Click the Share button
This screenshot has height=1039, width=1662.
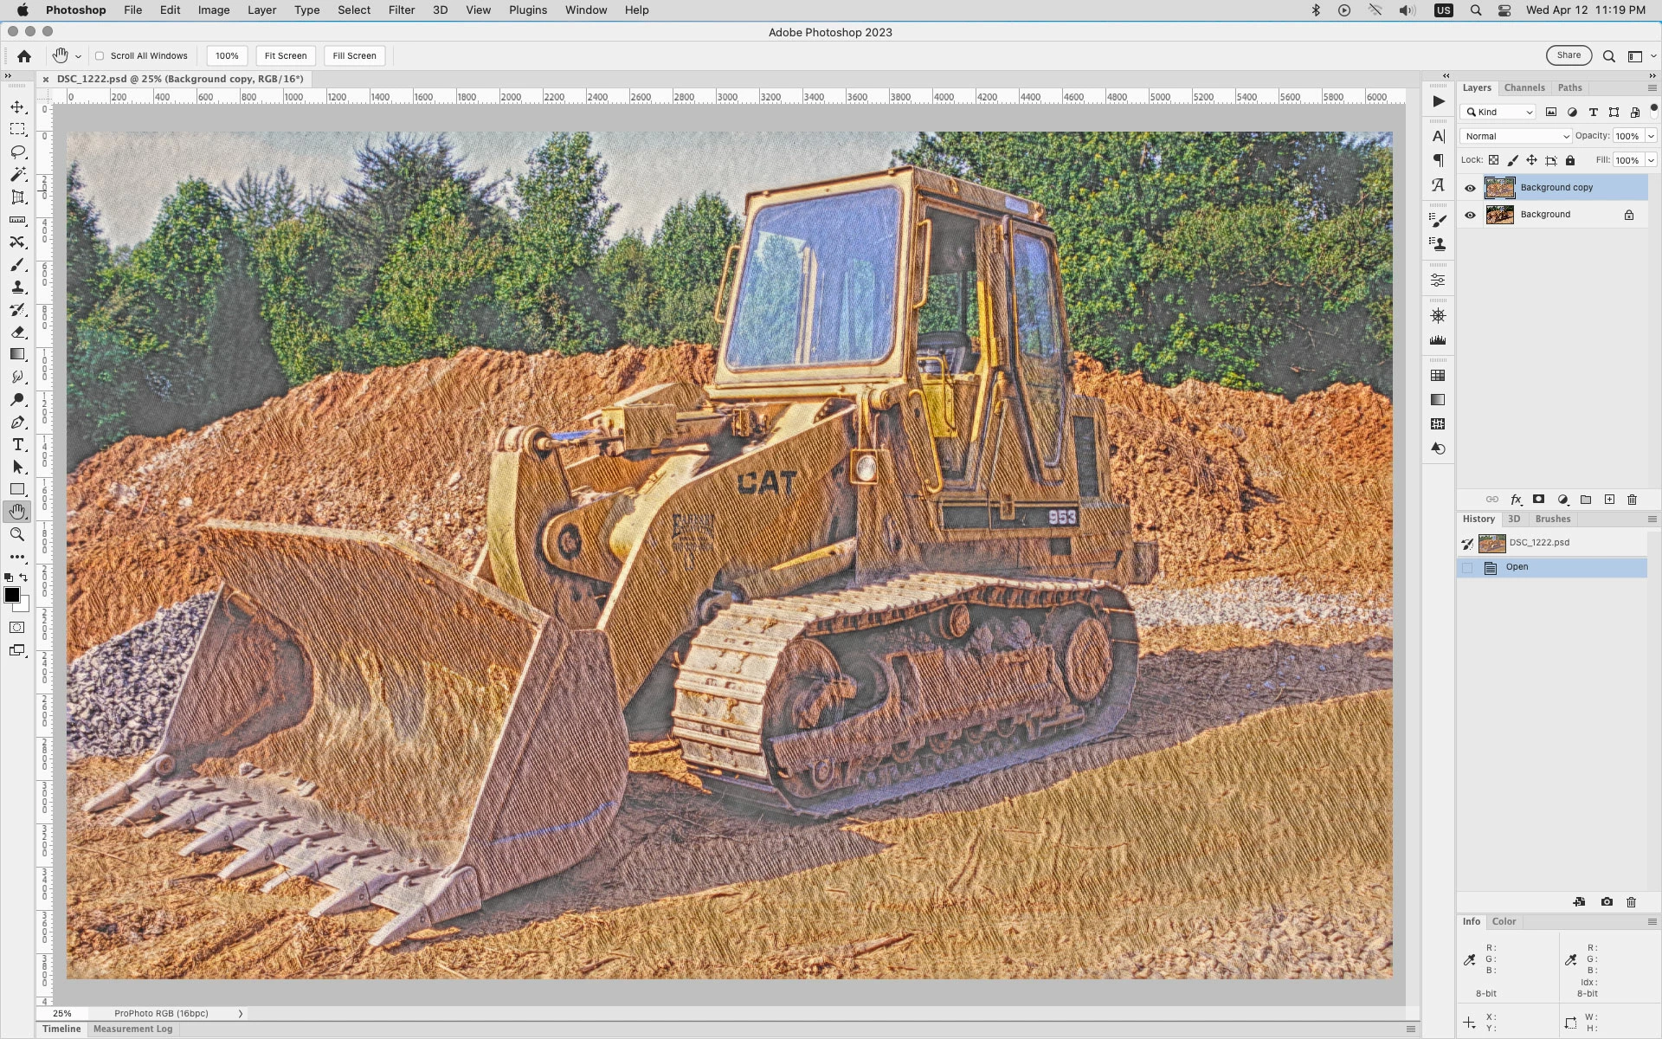click(1569, 55)
